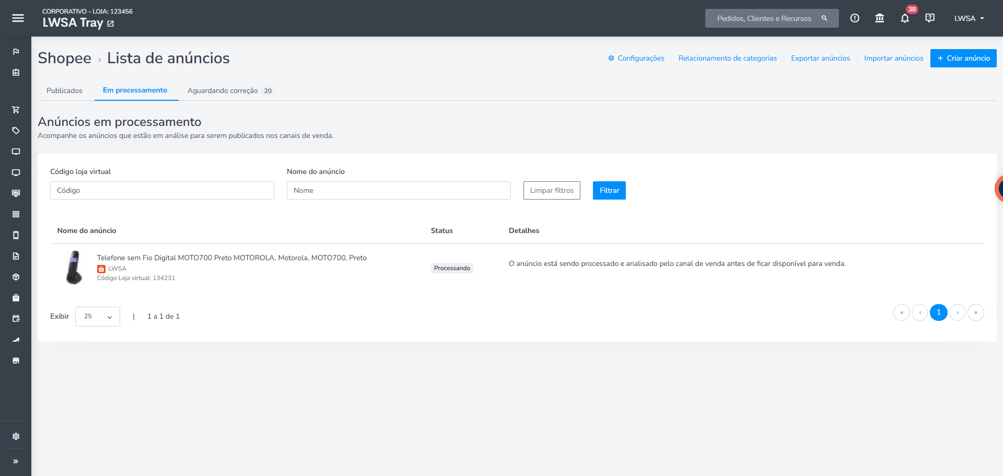
Task: Open the calendar refresh icon in sidebar
Action: coord(16,319)
